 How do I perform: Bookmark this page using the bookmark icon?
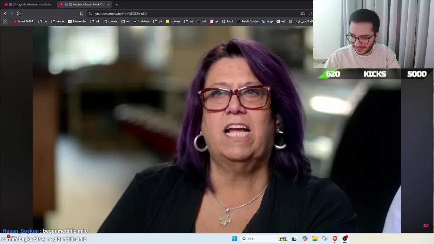pos(81,14)
